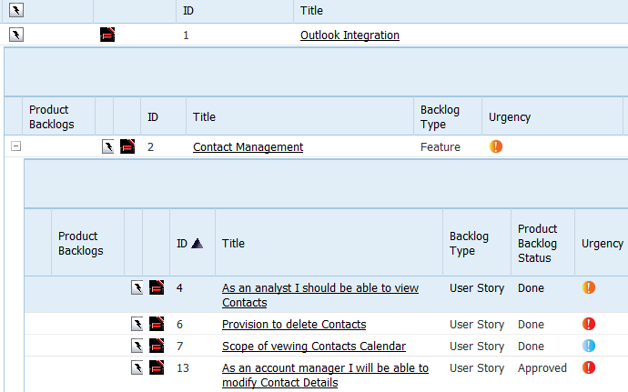The image size is (628, 392).
Task: Click the red flag icon for ID 13
Action: pyautogui.click(x=157, y=368)
